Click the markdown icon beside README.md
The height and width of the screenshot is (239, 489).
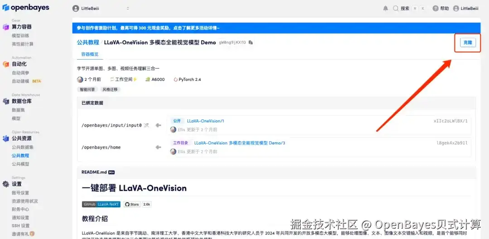pyautogui.click(x=111, y=172)
